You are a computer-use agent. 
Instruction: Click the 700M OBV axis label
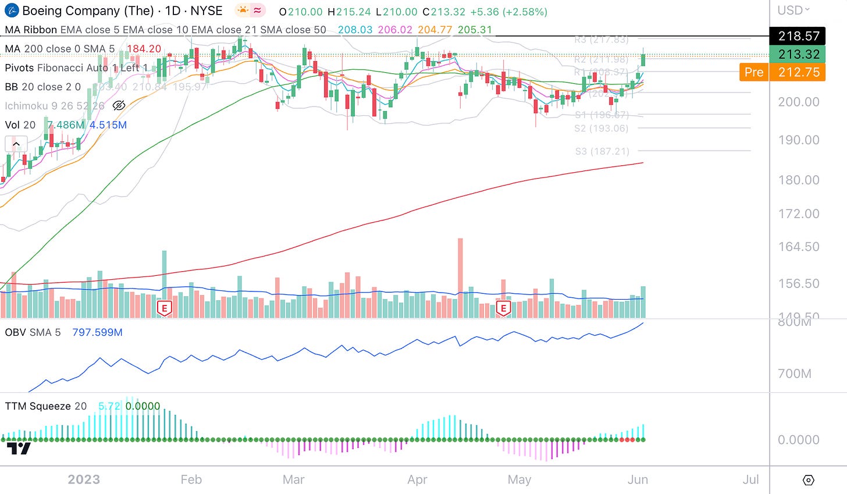click(795, 374)
